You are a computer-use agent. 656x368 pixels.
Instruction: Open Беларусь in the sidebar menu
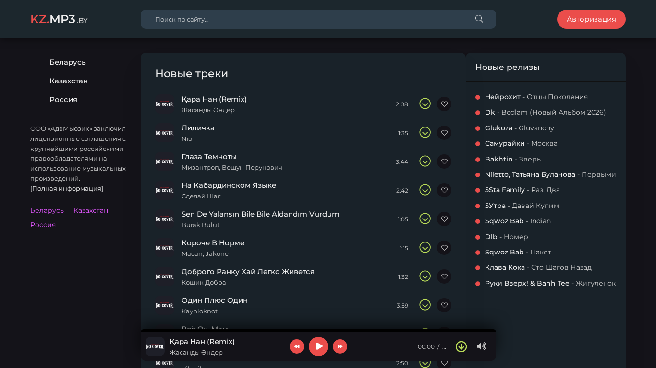(x=68, y=62)
